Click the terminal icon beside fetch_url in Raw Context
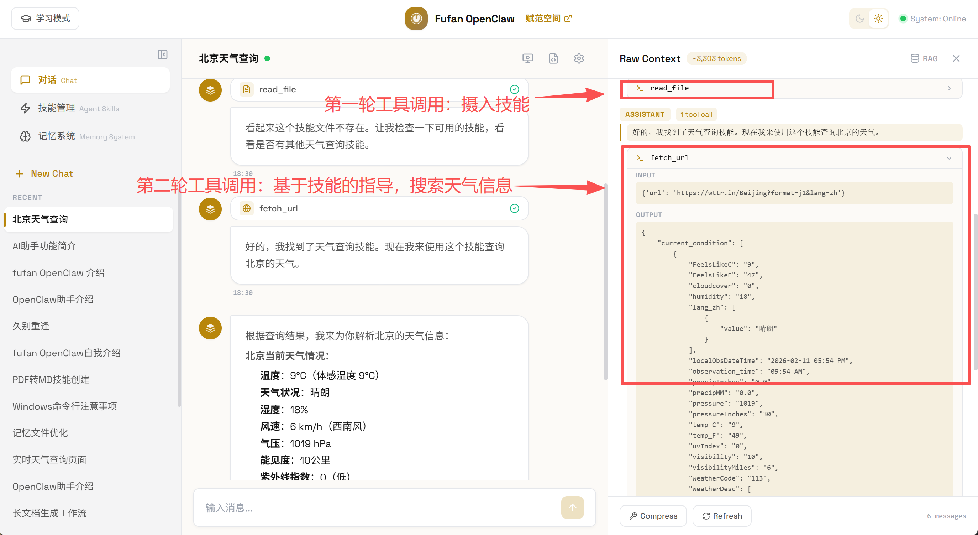This screenshot has height=535, width=978. pyautogui.click(x=640, y=158)
